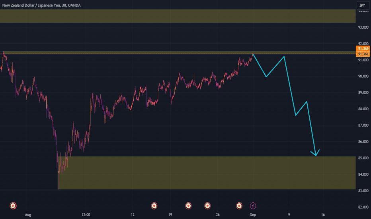Click the 91.000 price axis label
371x219 pixels.
pos(363,60)
